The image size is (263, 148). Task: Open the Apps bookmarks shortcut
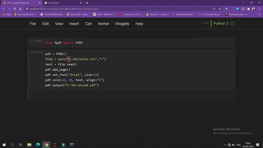click(x=7, y=14)
